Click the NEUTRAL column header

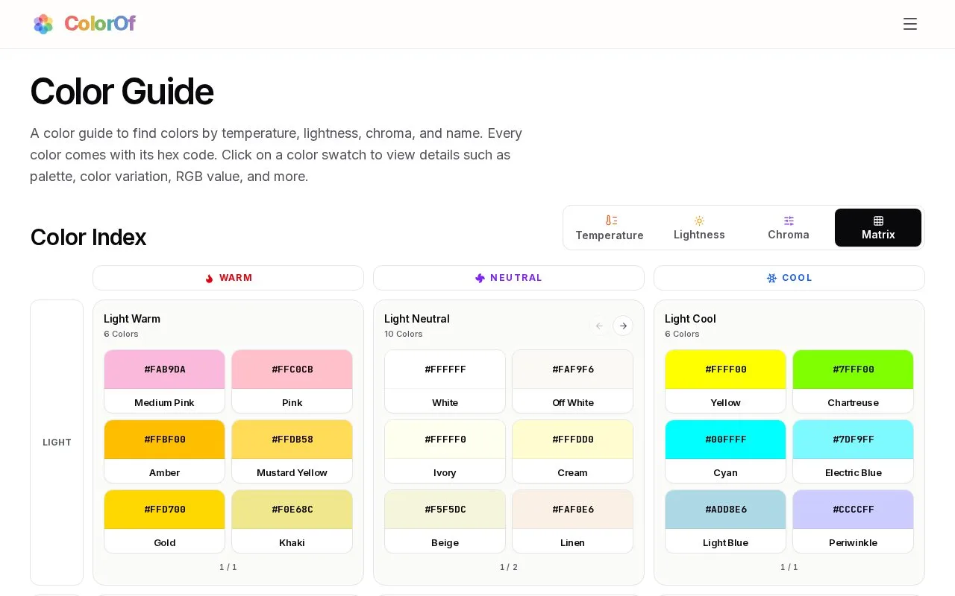(x=509, y=278)
